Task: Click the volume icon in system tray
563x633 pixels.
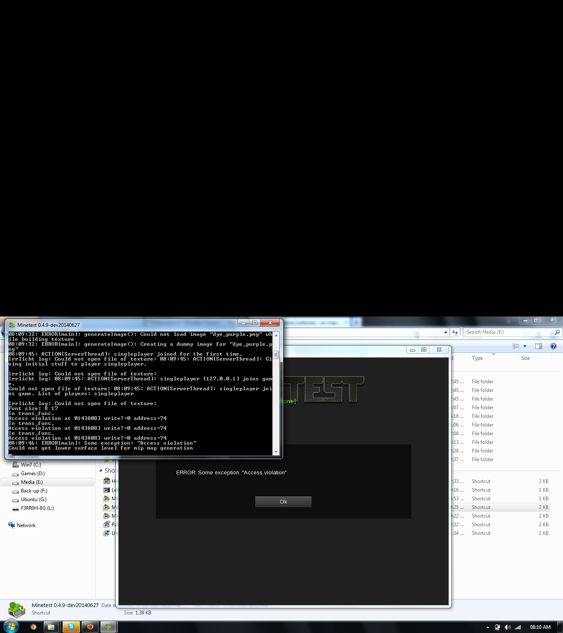Action: pyautogui.click(x=507, y=627)
